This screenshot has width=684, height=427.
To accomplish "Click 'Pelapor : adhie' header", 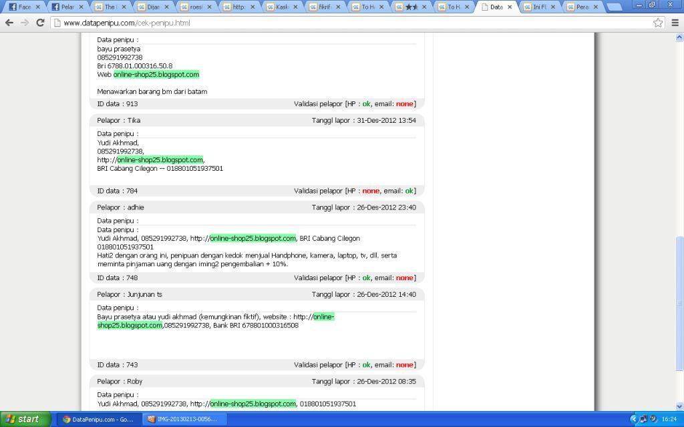I will [120, 207].
